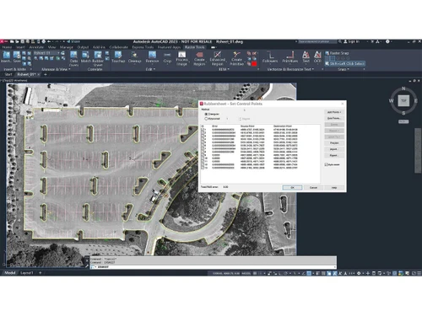Select the Create Primitive tool
The image size is (422, 316).
tap(236, 58)
